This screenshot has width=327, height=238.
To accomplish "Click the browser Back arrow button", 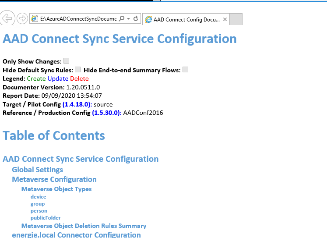I will (7, 19).
